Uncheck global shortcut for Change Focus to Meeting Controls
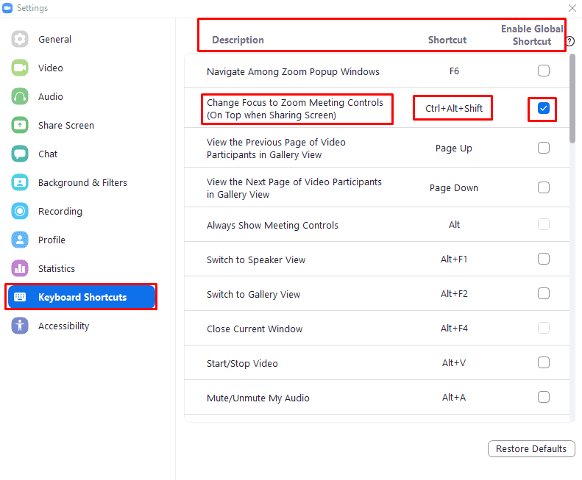 coord(544,108)
